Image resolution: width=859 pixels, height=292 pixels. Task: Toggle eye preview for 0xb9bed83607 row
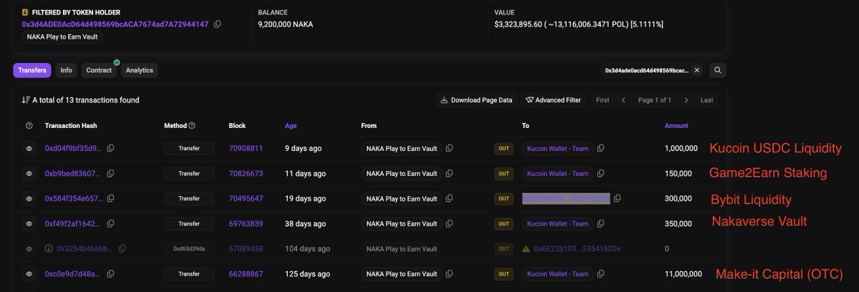click(29, 173)
